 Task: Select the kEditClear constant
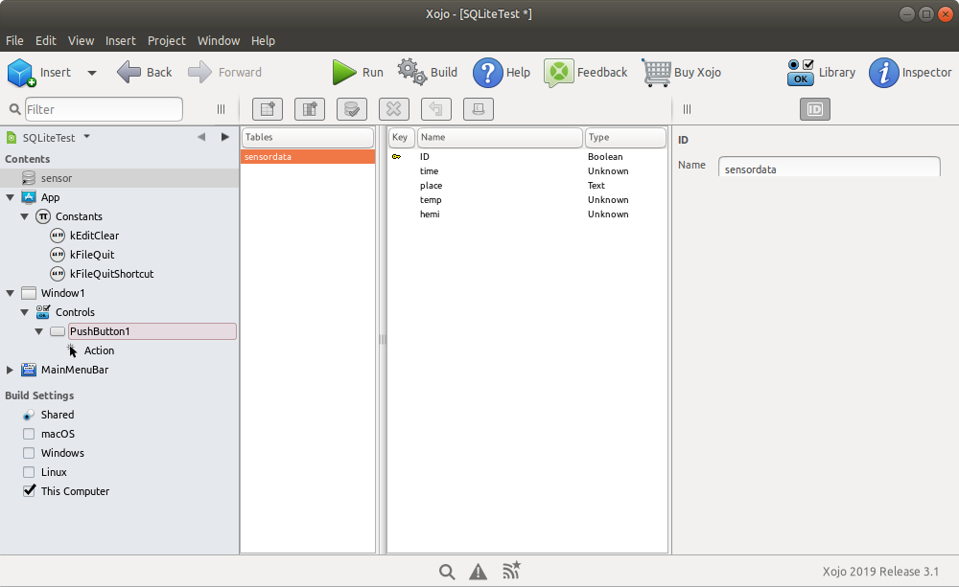[94, 236]
